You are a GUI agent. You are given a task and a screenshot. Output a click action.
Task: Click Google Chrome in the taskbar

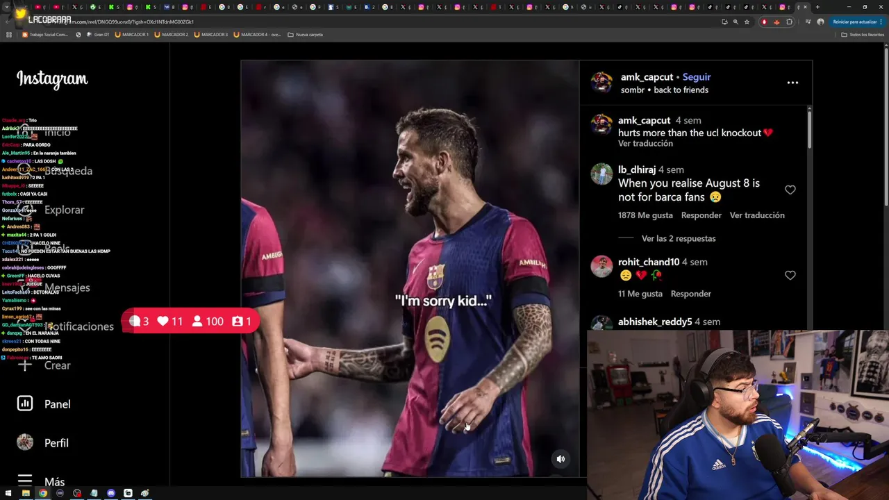(x=43, y=493)
